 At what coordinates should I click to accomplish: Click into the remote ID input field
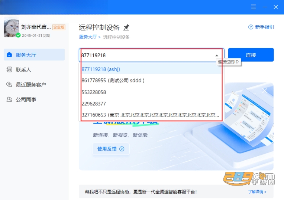tap(148, 55)
